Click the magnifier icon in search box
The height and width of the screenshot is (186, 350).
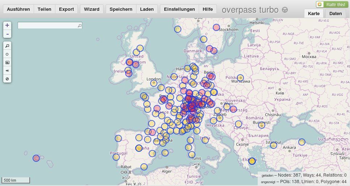80,26
